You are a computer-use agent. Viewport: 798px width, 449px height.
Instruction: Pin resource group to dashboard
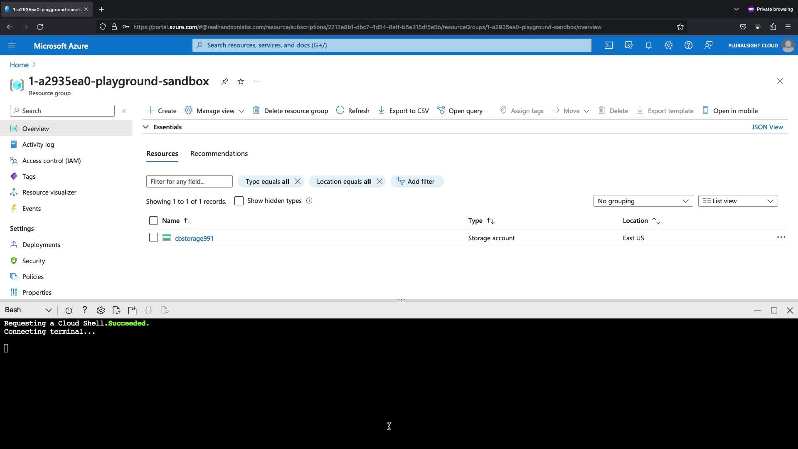click(x=225, y=81)
